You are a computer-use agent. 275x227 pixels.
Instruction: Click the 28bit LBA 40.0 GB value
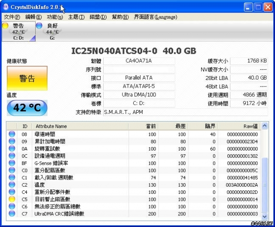[249, 78]
